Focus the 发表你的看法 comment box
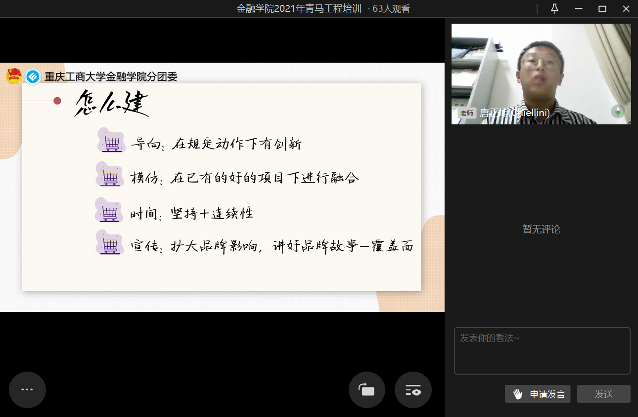 tap(542, 351)
